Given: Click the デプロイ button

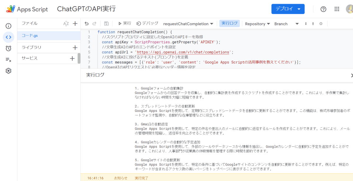Looking at the screenshot, I should click(x=288, y=9).
